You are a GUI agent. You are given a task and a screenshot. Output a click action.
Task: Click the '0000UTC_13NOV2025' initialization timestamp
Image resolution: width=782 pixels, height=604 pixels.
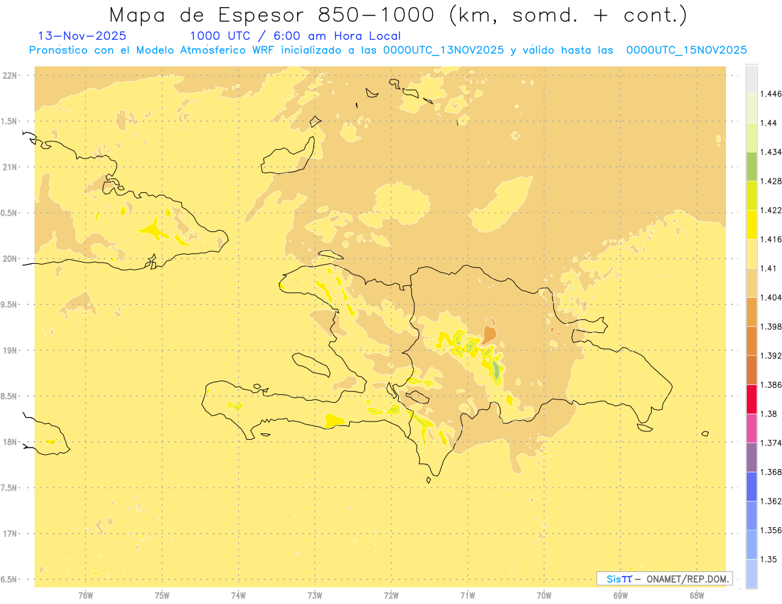pos(444,50)
